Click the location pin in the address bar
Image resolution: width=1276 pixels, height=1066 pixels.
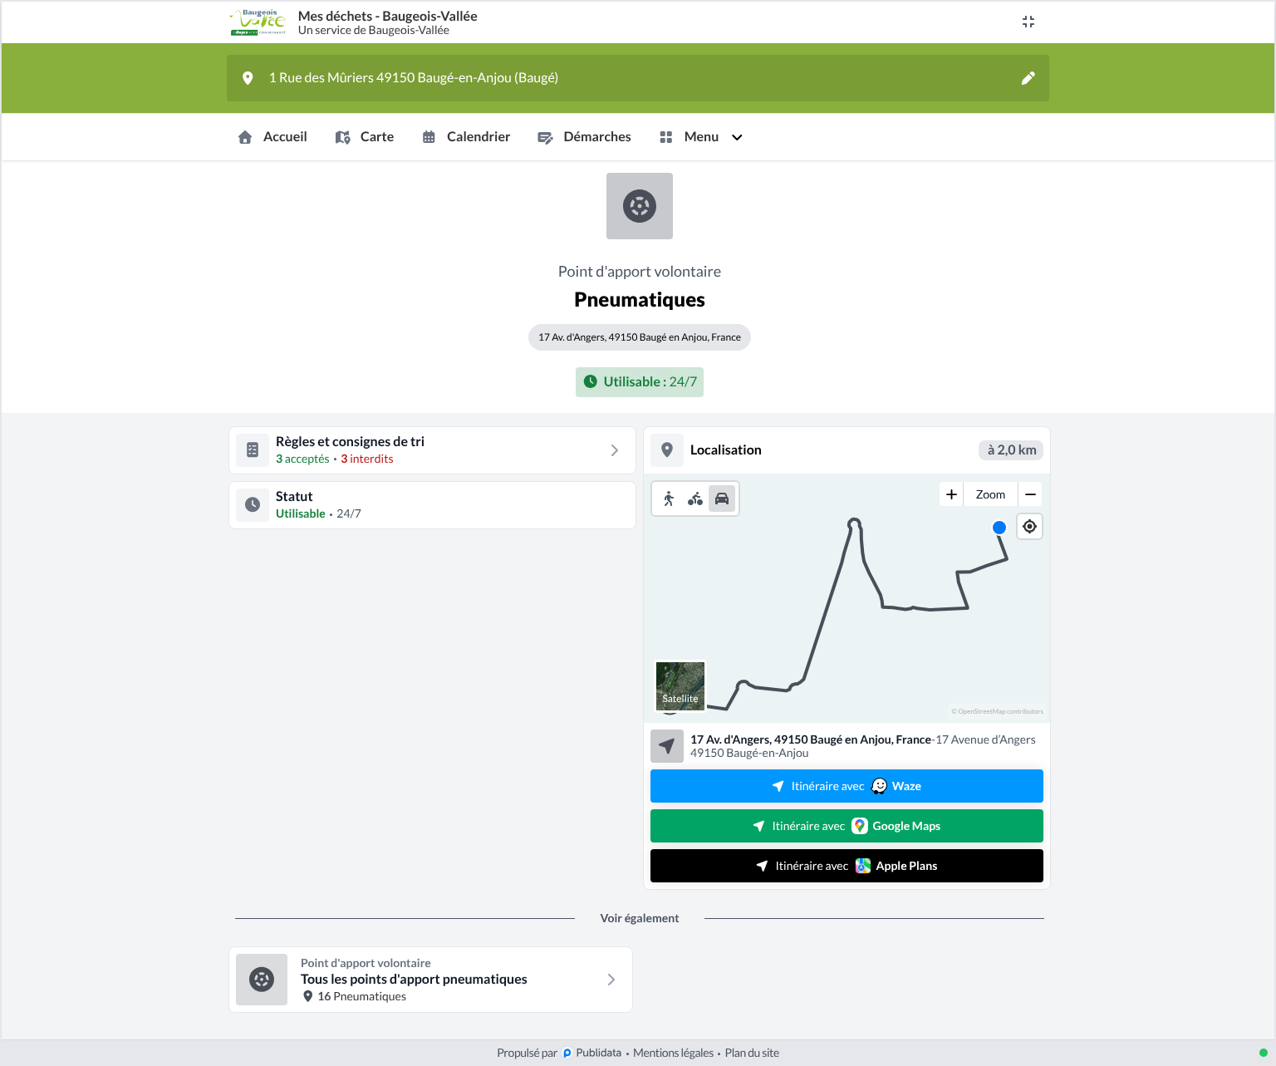click(248, 78)
